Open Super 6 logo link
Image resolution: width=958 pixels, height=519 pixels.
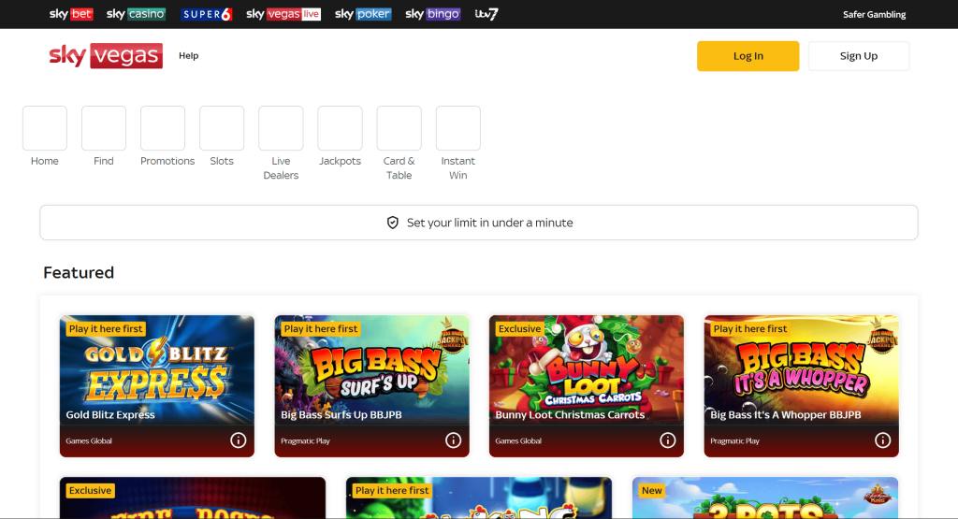[206, 14]
